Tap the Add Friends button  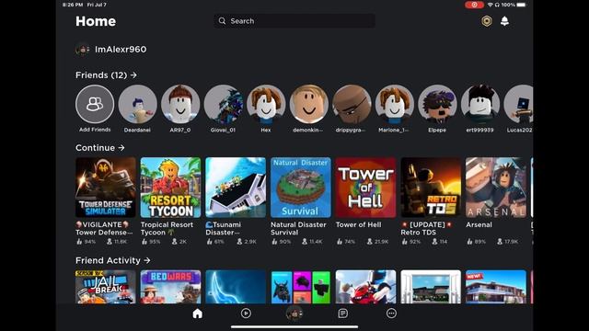click(95, 104)
